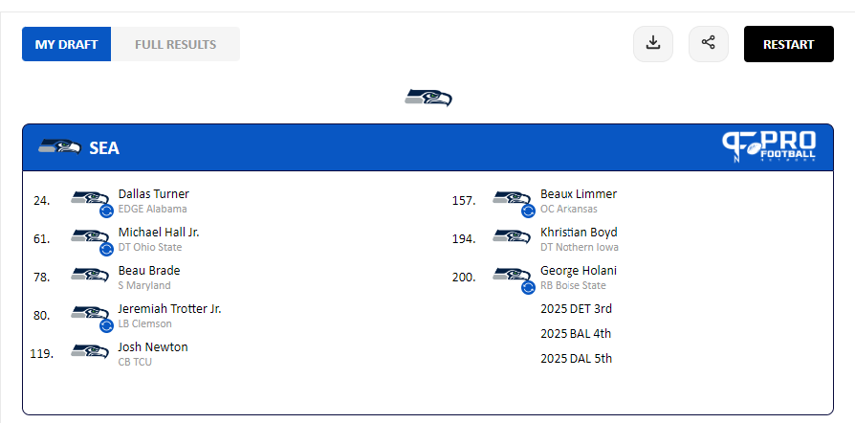Click the 2025 DAL 5th future pick
The height and width of the screenshot is (423, 855).
tap(576, 359)
